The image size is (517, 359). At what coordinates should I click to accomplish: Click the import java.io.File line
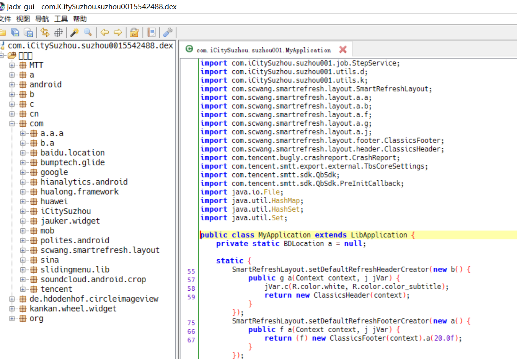[242, 192]
